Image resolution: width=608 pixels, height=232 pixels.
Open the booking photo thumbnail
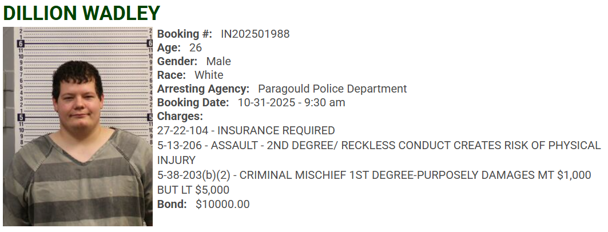[x=78, y=126]
